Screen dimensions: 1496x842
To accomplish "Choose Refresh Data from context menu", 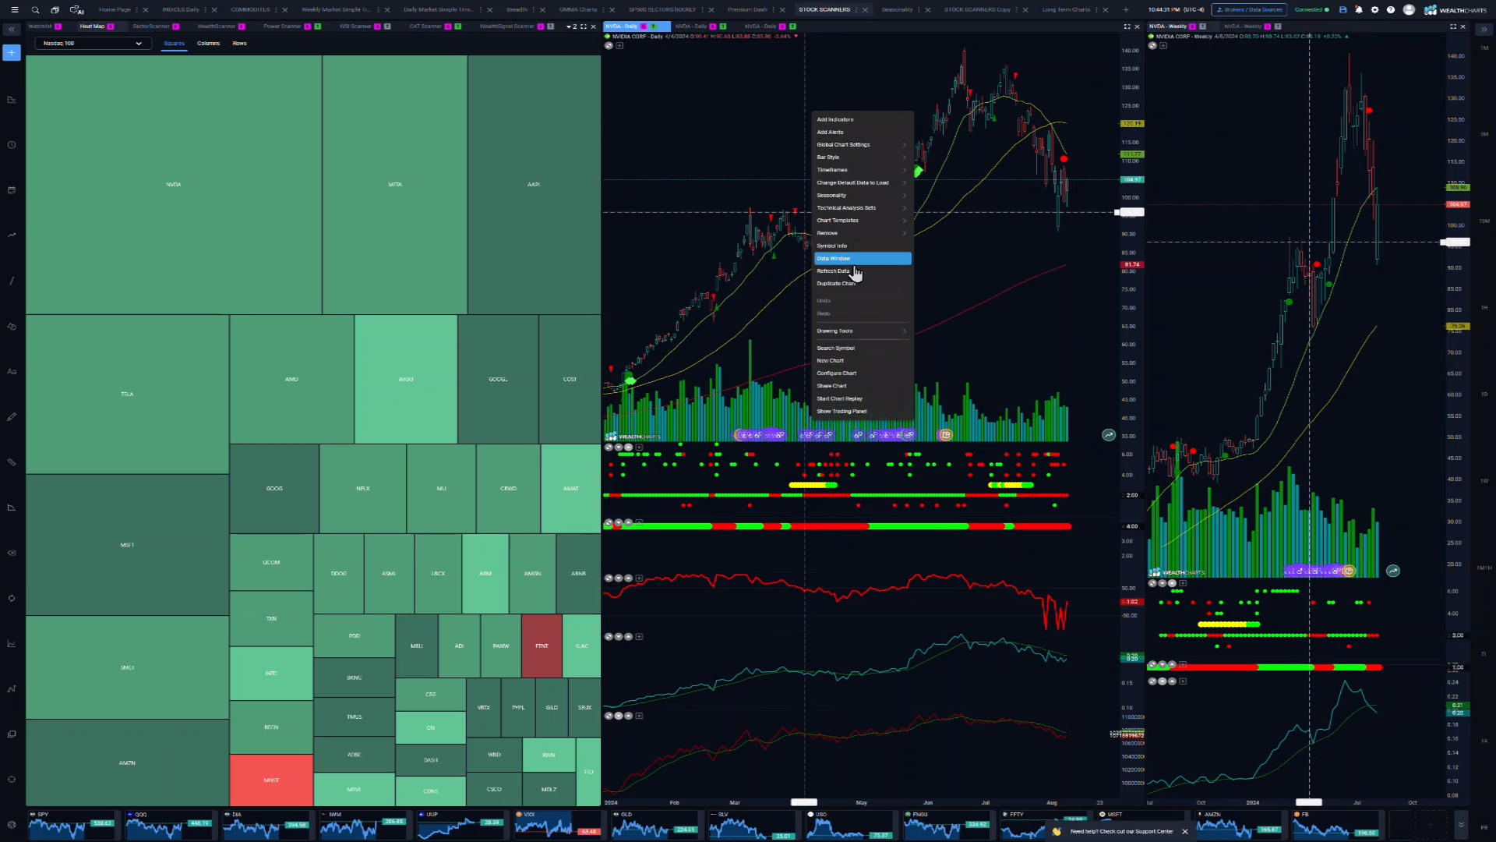I will tap(862, 271).
